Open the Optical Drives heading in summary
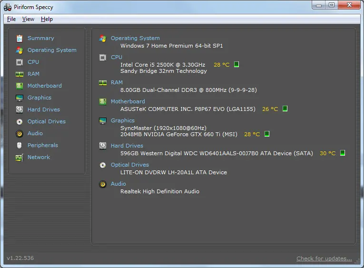Screen dimensions: 364x268 129,165
